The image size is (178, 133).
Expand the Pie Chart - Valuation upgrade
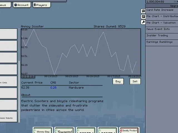point(162,23)
